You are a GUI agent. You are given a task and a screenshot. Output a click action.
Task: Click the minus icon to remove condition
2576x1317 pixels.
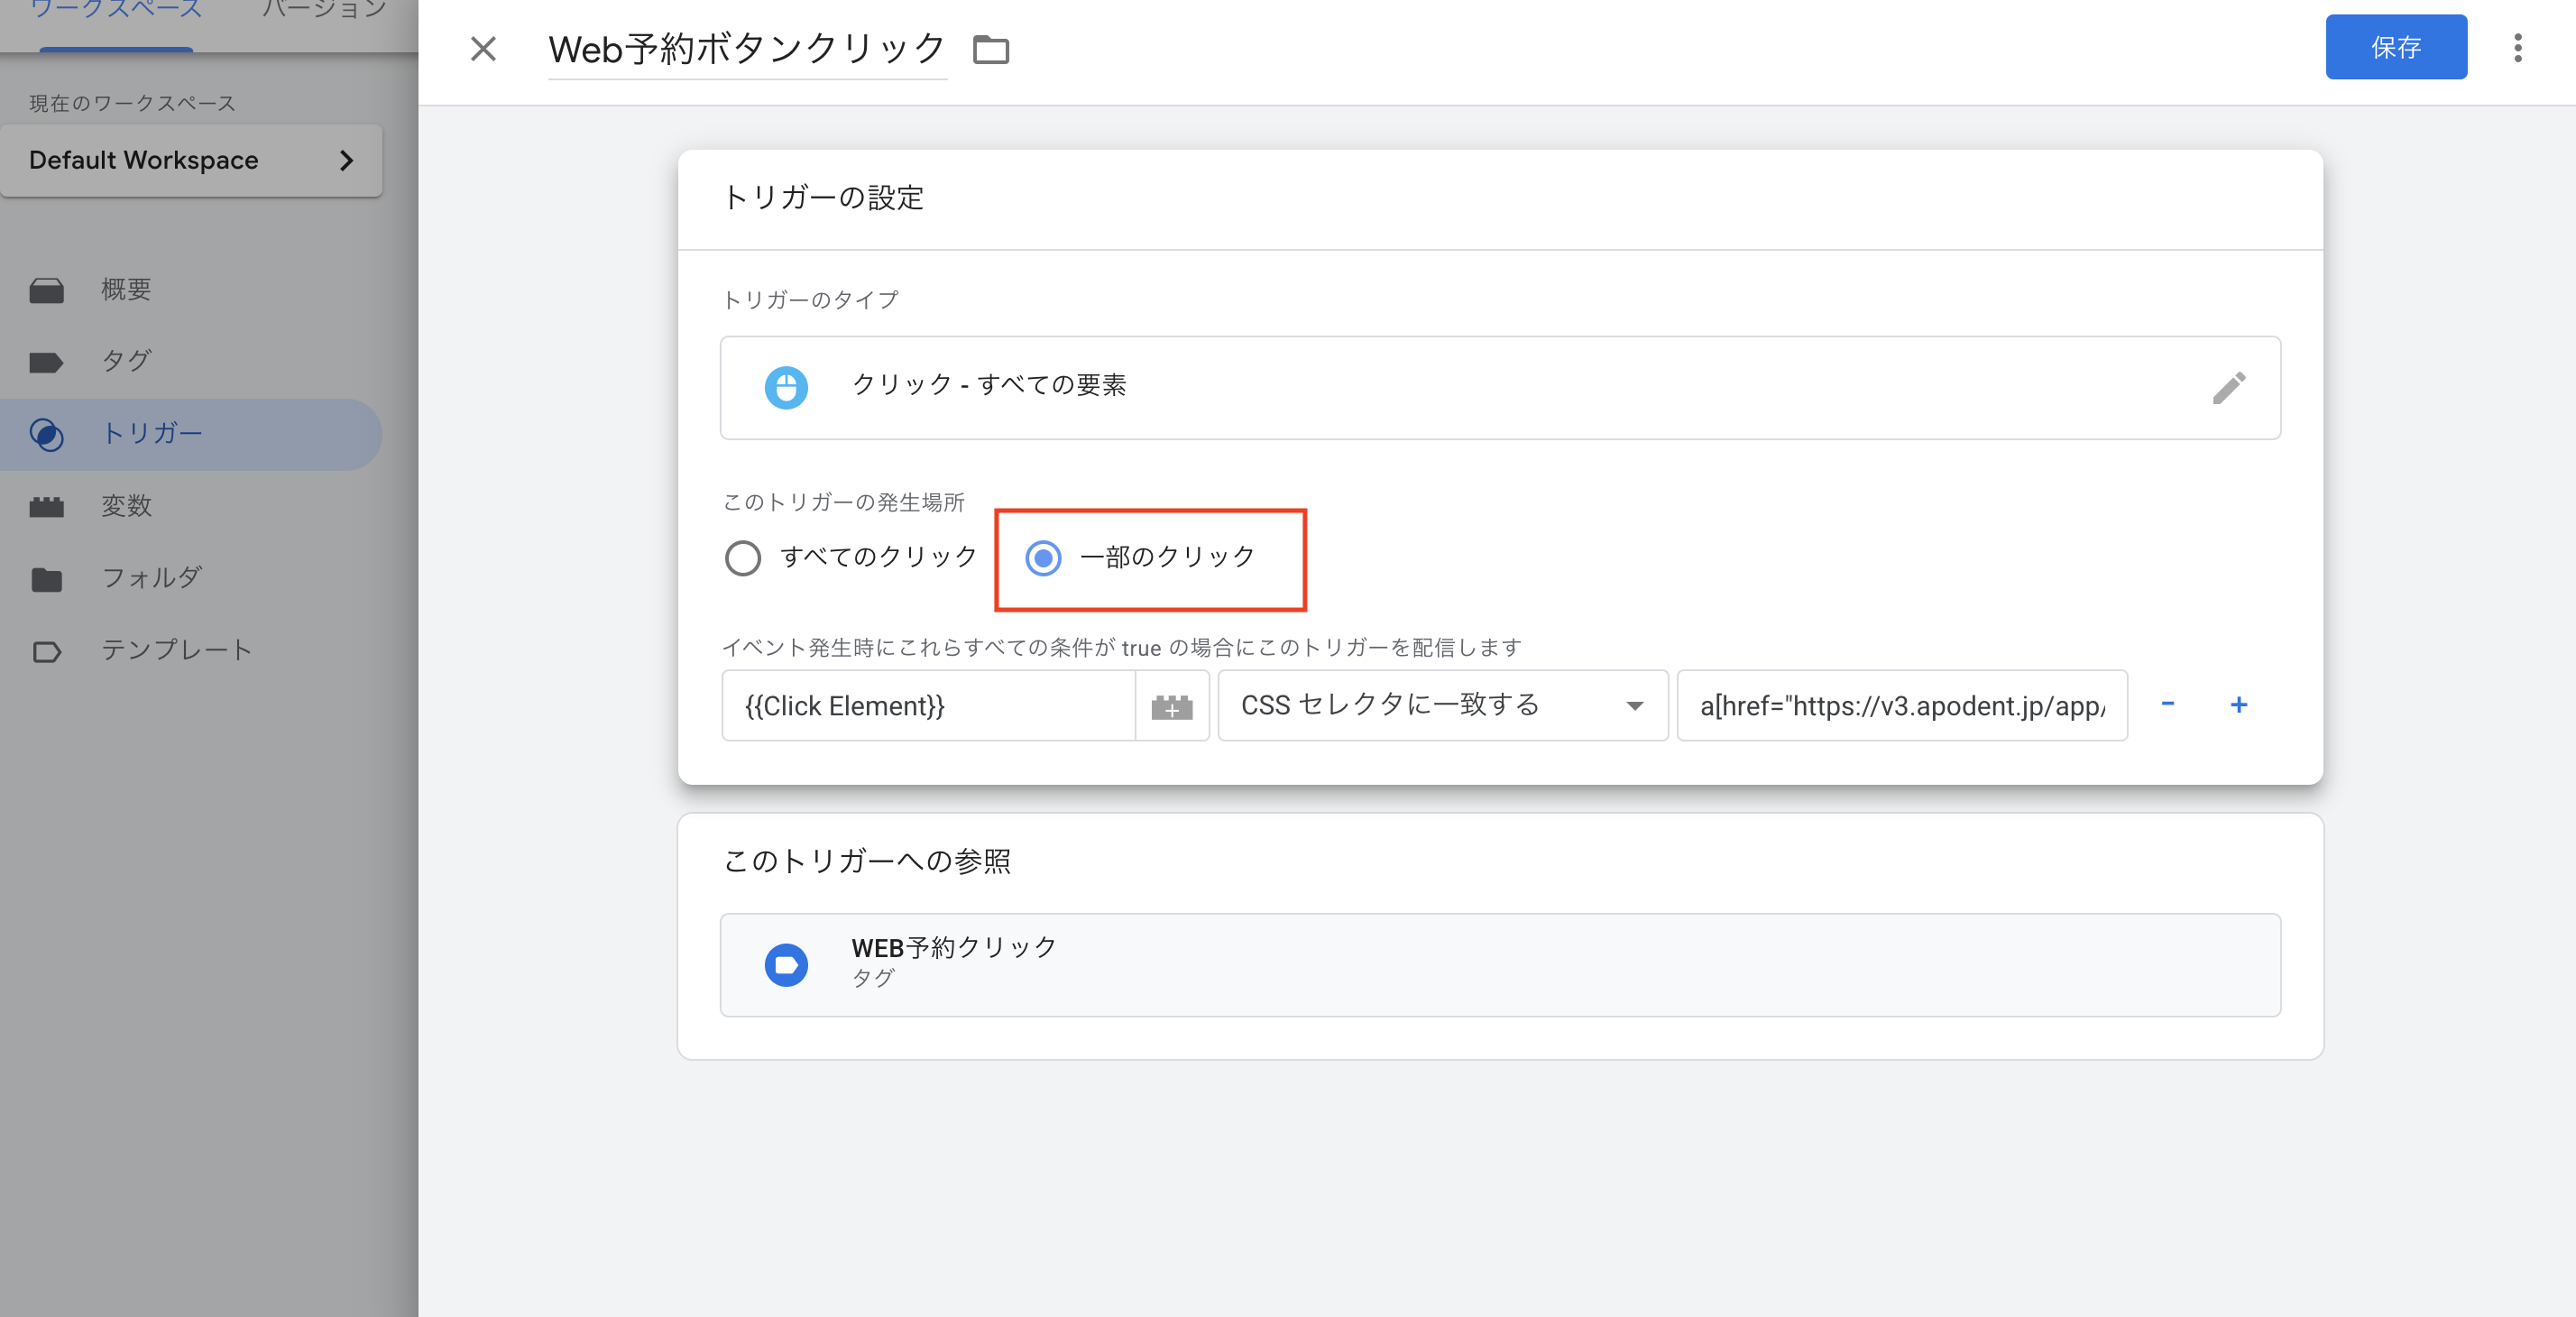click(x=2168, y=704)
